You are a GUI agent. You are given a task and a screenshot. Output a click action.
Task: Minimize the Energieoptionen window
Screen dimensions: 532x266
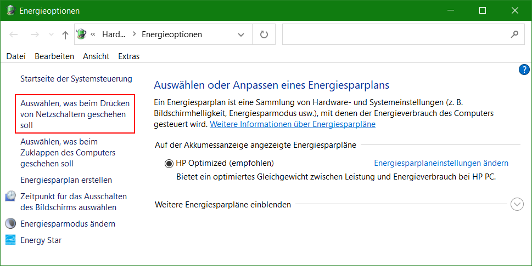click(451, 10)
